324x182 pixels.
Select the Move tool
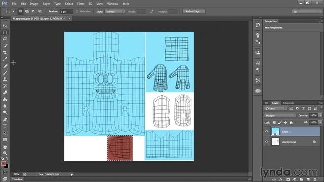(5, 26)
